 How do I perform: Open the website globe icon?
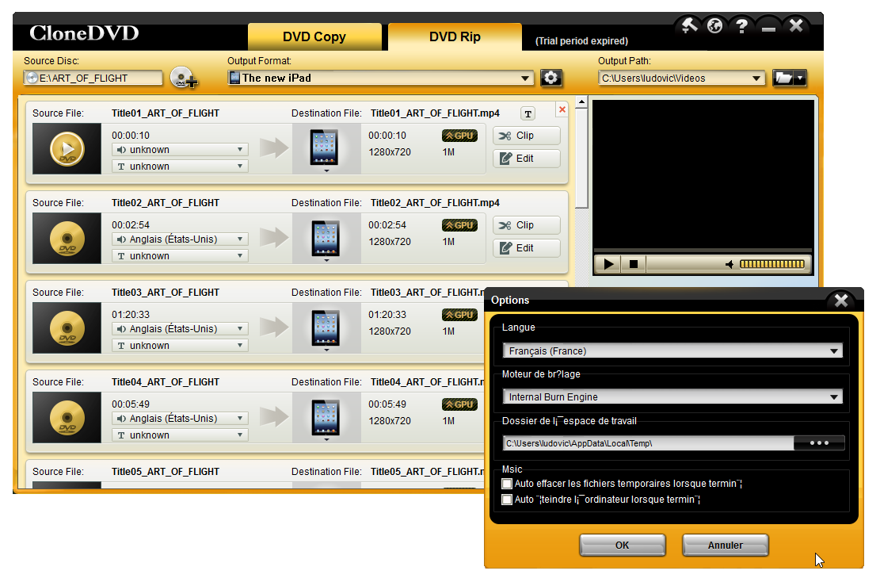click(x=714, y=26)
